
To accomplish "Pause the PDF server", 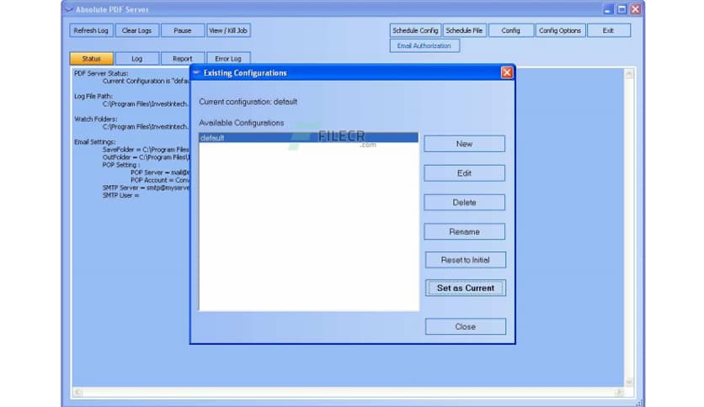I will pos(182,30).
